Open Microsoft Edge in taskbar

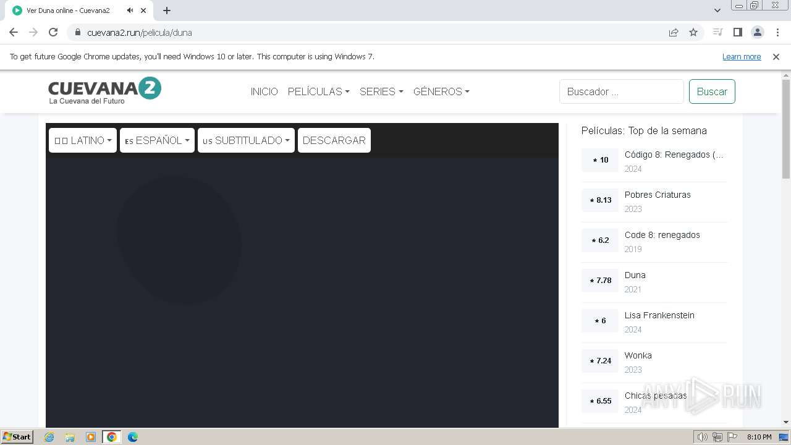(133, 437)
